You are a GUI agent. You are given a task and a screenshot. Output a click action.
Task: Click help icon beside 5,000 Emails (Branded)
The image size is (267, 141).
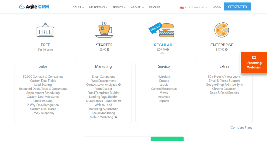coord(119,101)
